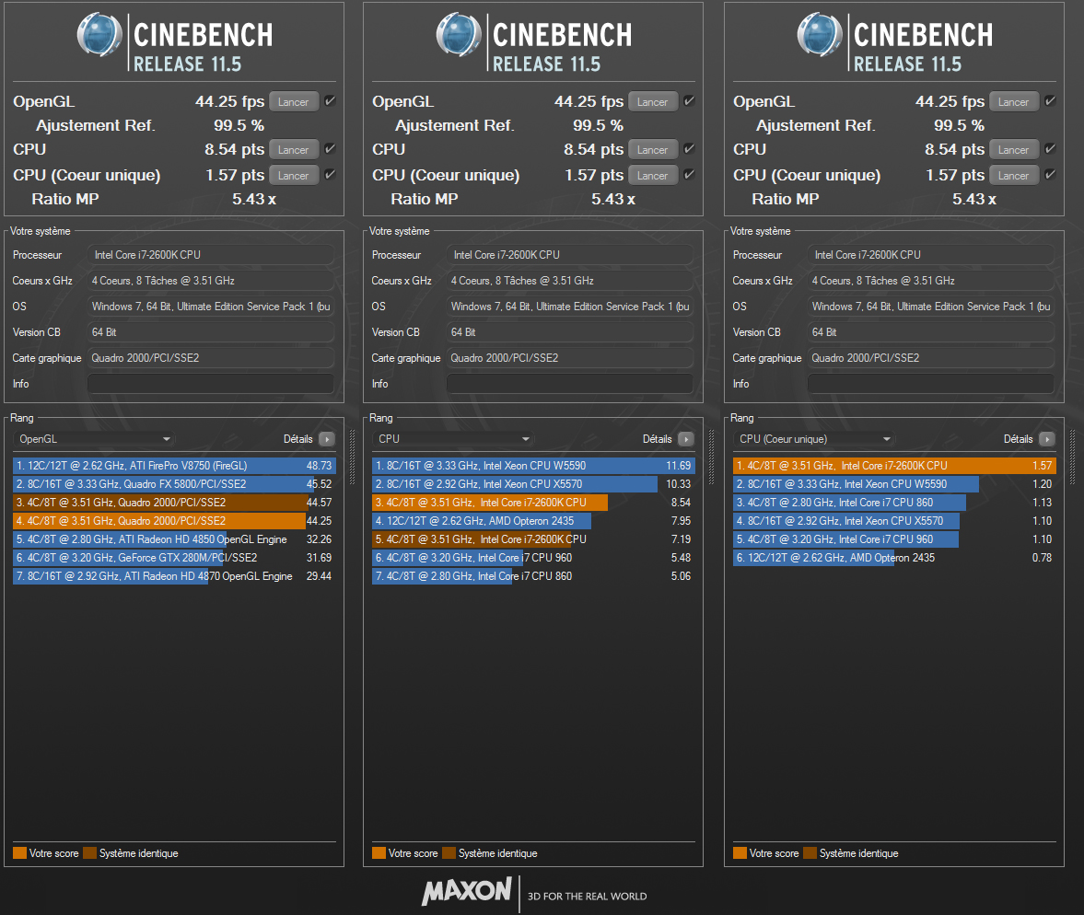Viewport: 1084px width, 915px height.
Task: Click the Info text field in the middle panel
Action: [569, 384]
